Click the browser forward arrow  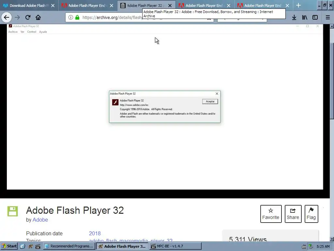pos(18,17)
